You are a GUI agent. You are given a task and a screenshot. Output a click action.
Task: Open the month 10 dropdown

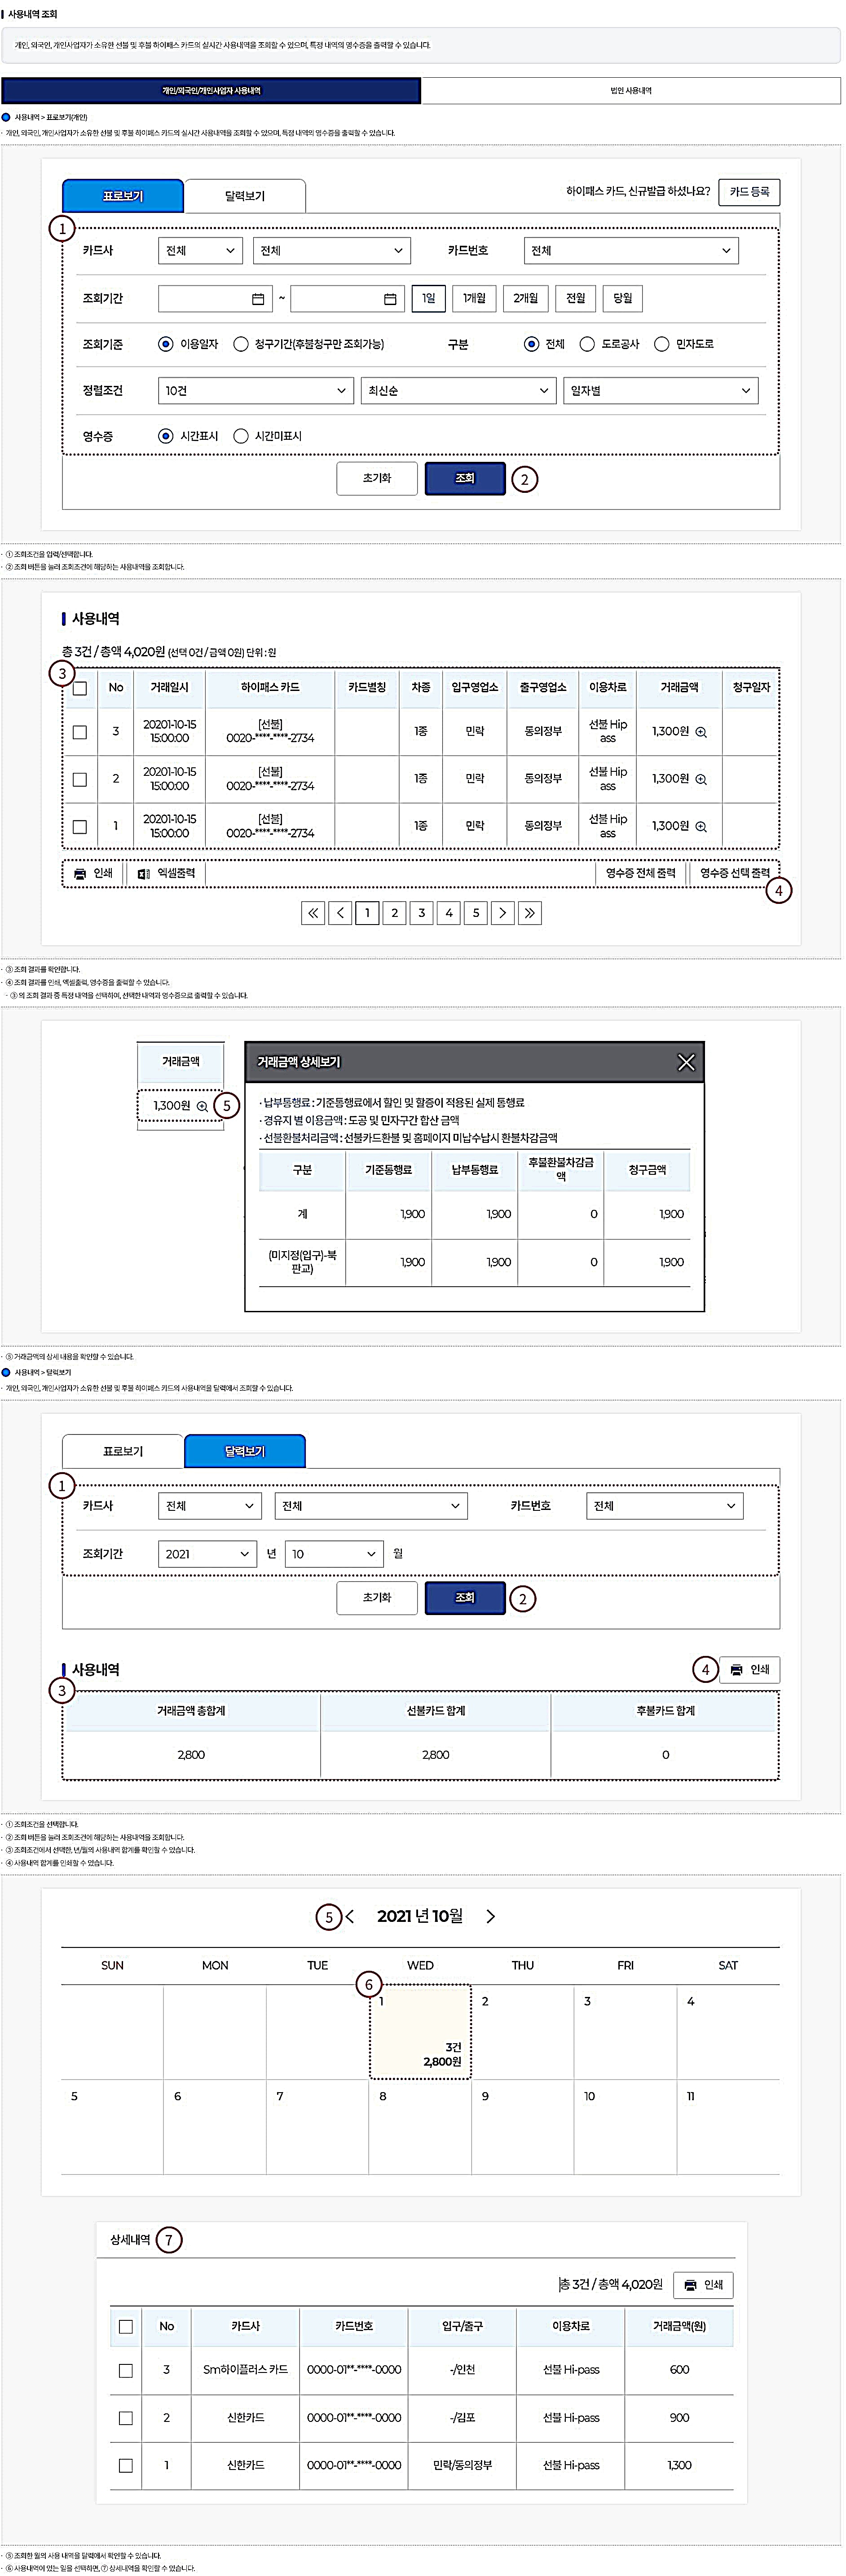click(335, 1554)
